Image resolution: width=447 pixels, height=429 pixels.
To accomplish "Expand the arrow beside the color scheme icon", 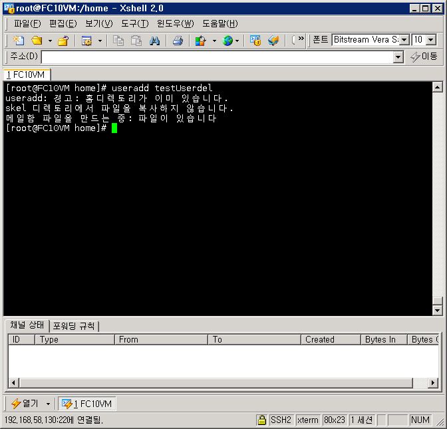I will [214, 41].
